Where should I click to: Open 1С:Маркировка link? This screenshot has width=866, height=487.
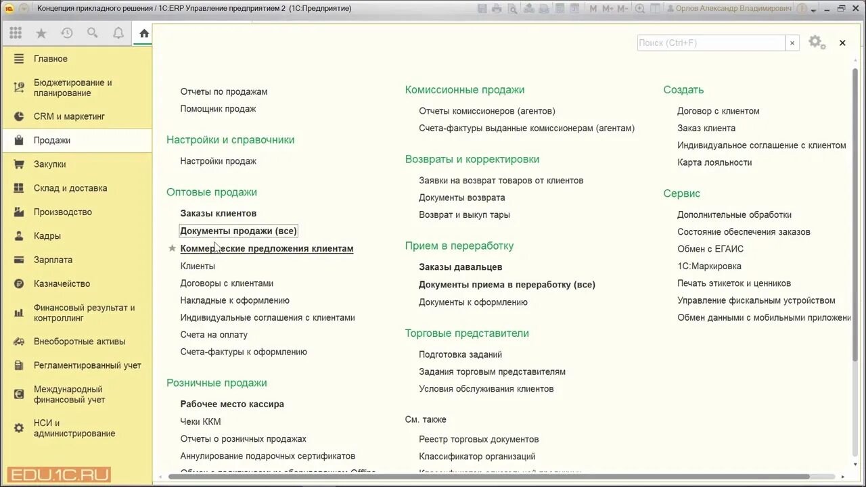coord(709,266)
